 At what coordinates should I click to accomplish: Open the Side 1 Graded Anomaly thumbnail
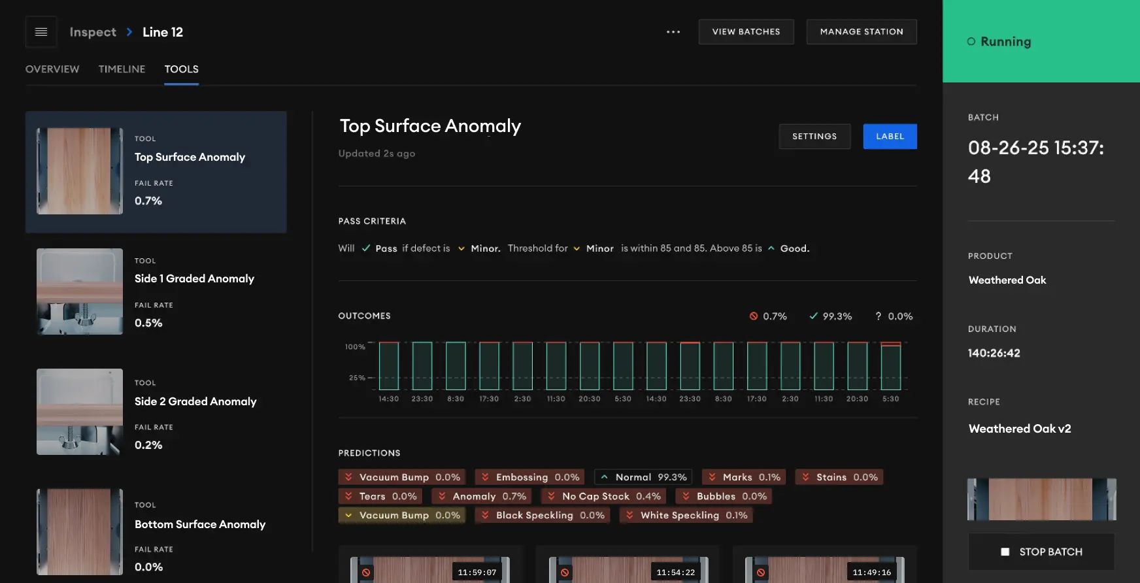click(x=80, y=291)
